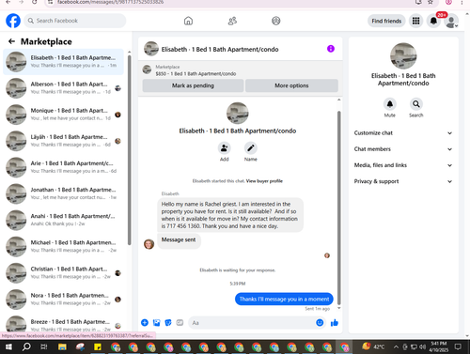
Task: Click the conversation list scrollbar
Action: [130, 149]
